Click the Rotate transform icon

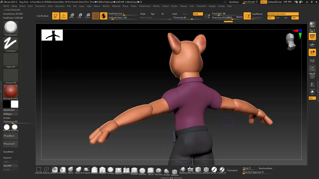pyautogui.click(x=87, y=16)
